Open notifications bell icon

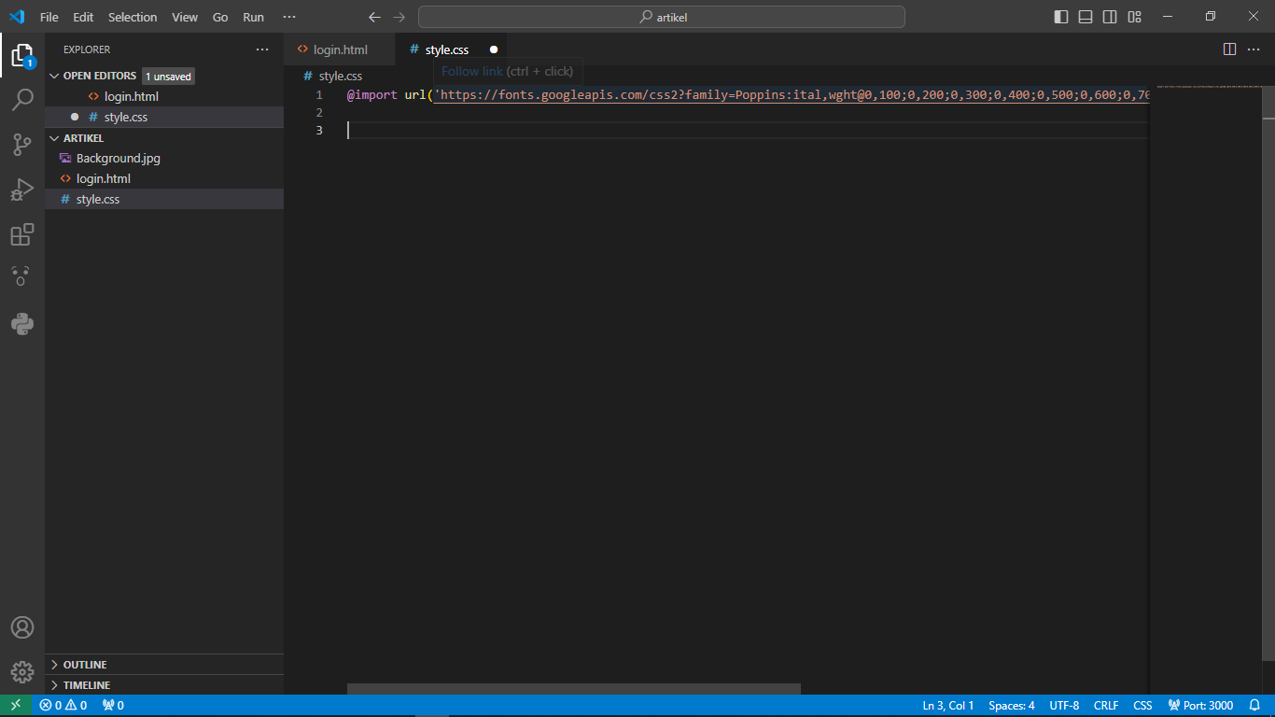click(1254, 706)
